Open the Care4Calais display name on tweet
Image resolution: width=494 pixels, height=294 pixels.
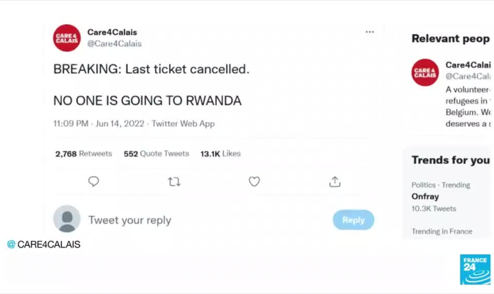[x=112, y=32]
